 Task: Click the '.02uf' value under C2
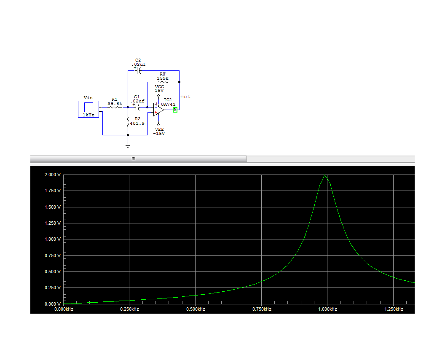pyautogui.click(x=139, y=64)
